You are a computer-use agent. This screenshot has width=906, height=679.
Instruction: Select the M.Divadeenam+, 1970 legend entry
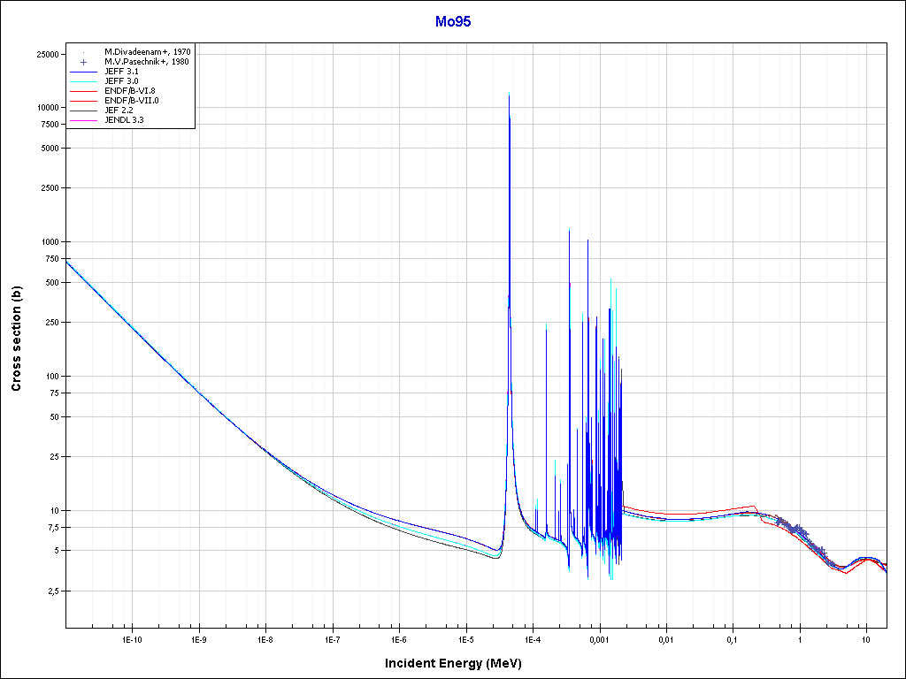pos(147,52)
